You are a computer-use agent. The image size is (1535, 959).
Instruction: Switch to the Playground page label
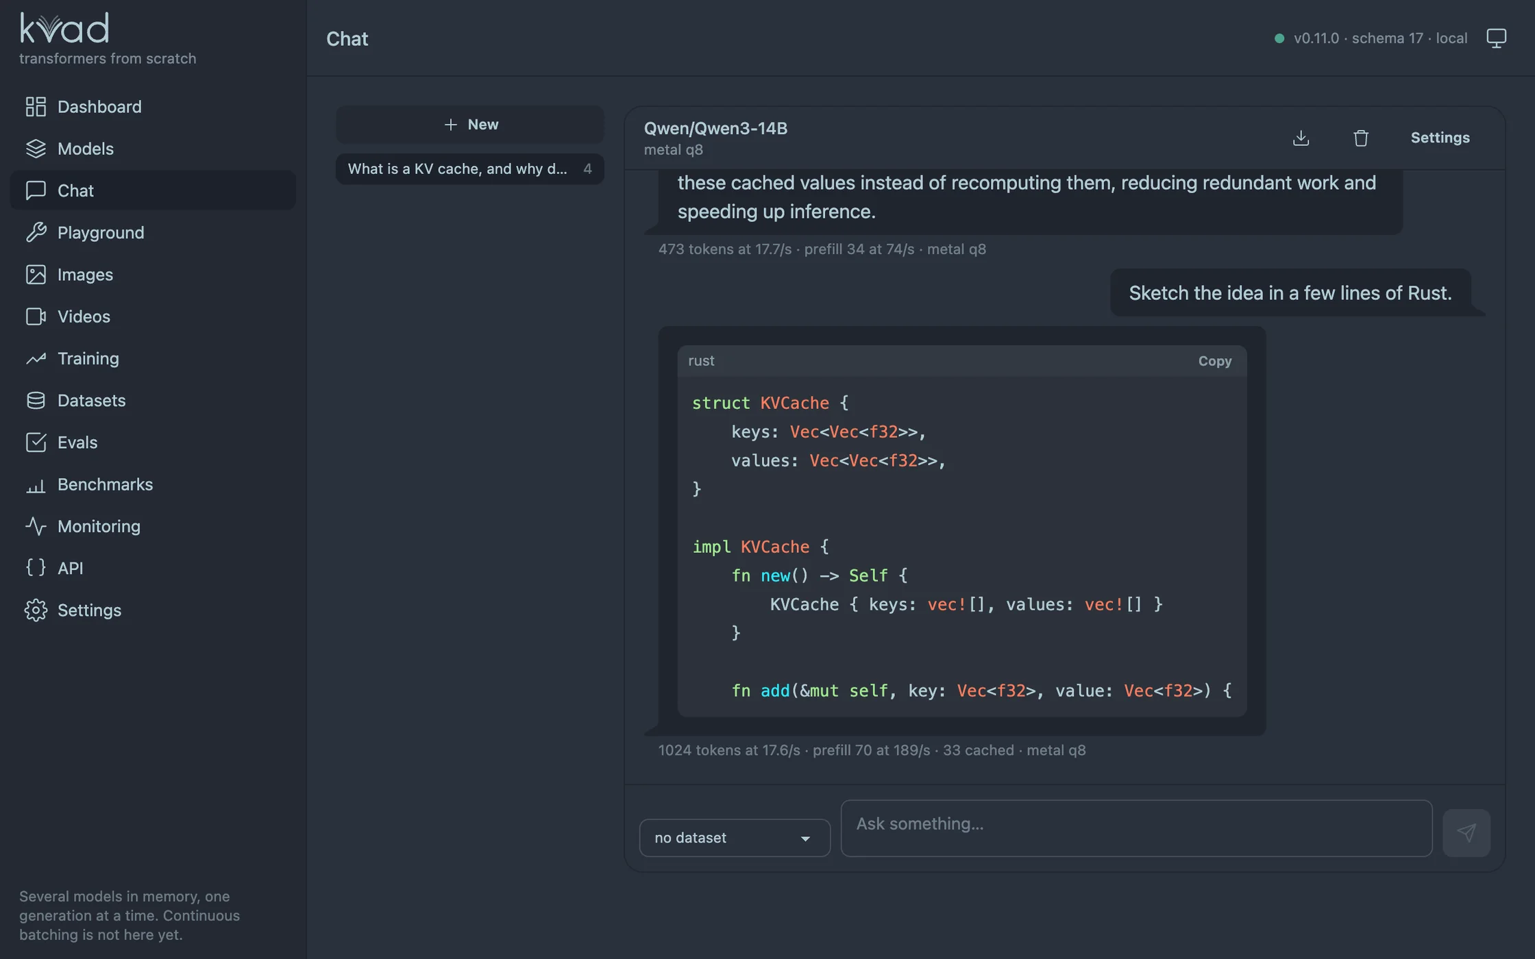tap(101, 232)
